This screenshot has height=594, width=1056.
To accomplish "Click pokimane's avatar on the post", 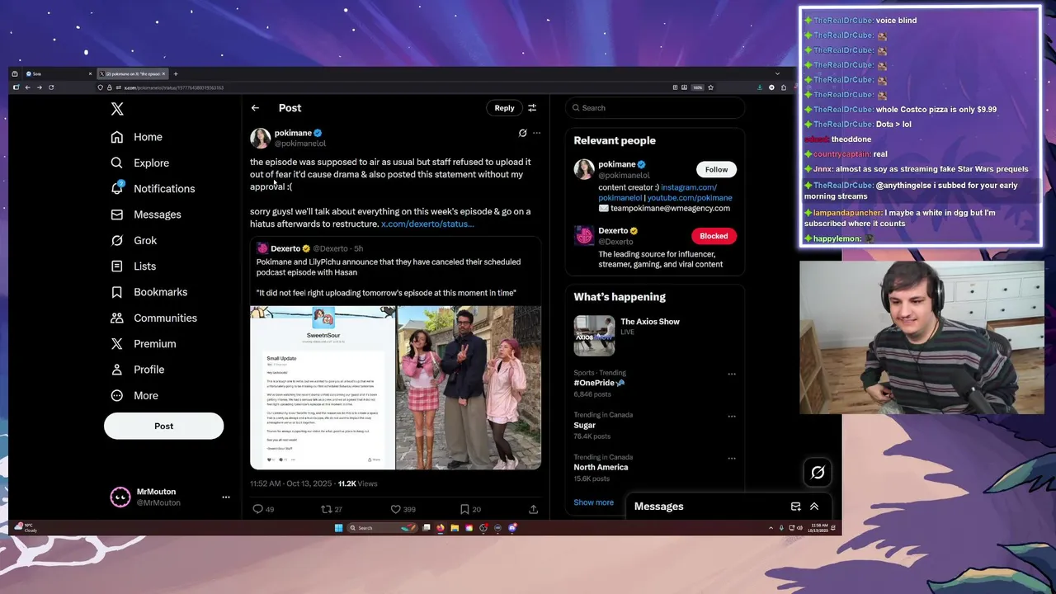I will [261, 138].
